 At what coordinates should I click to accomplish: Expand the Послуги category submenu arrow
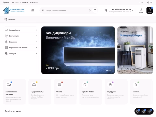(36, 53)
